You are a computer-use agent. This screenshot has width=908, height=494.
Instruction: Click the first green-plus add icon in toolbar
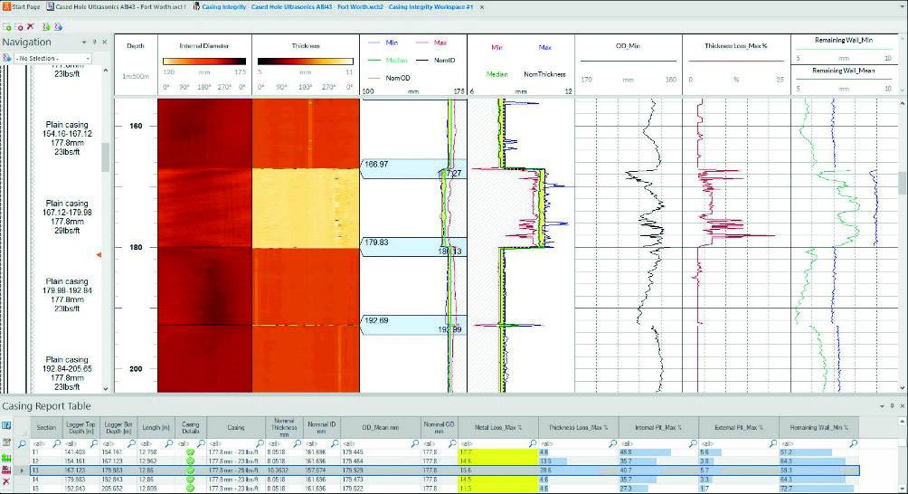(7, 27)
